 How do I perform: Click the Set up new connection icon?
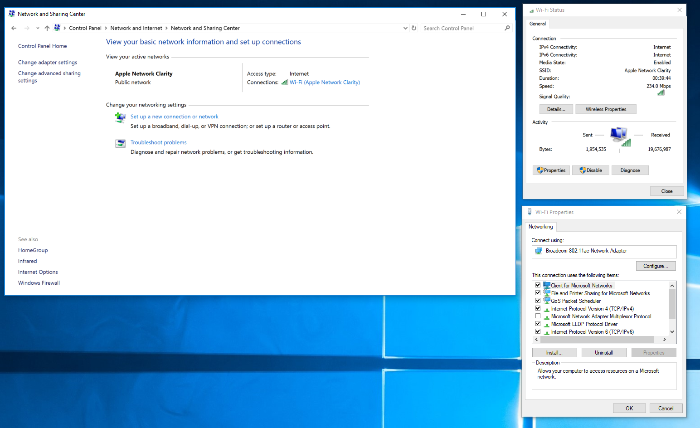120,118
